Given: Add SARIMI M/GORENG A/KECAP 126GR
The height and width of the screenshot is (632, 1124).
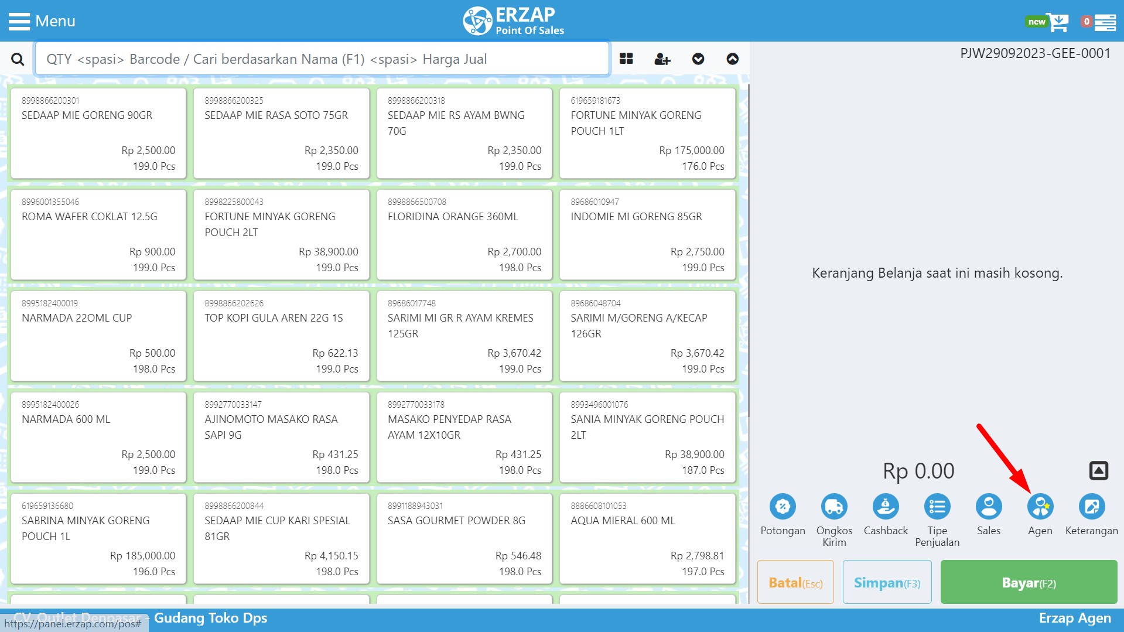Looking at the screenshot, I should 647,336.
